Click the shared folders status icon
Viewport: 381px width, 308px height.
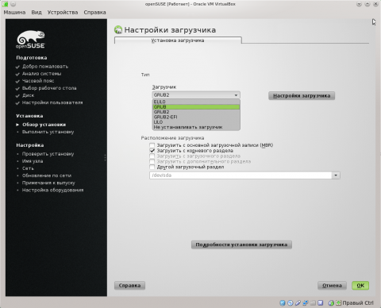pyautogui.click(x=313, y=302)
